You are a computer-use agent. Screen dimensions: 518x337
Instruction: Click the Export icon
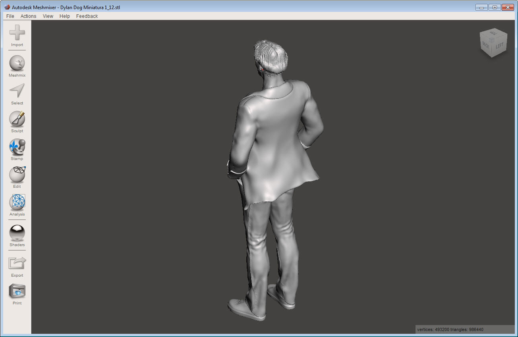tap(17, 263)
